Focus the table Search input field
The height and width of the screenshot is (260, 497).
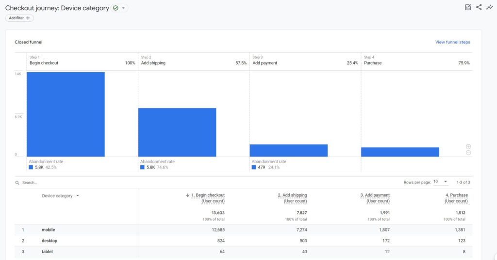pos(73,183)
